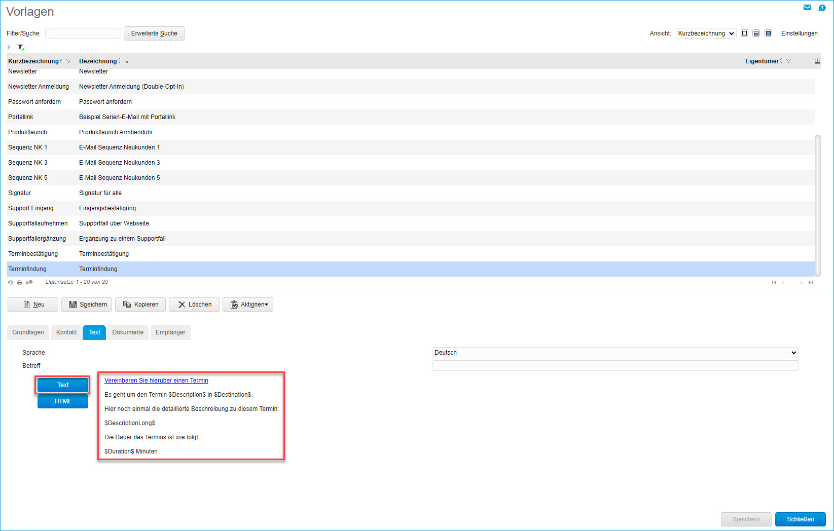Screen dimensions: 834x531
Task: Create a new template with Neu
Action: pos(33,305)
